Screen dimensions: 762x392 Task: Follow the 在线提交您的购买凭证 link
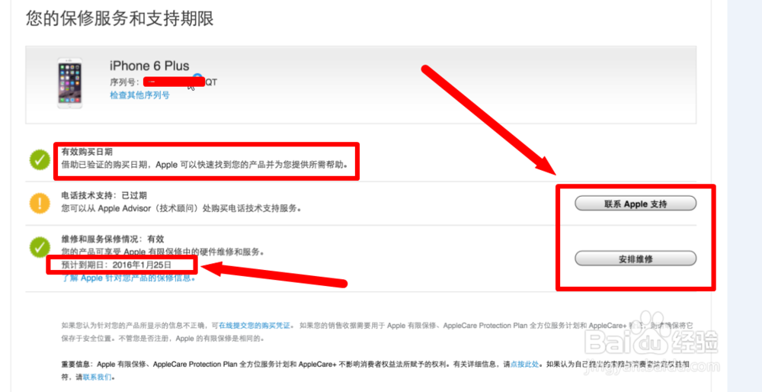point(255,326)
